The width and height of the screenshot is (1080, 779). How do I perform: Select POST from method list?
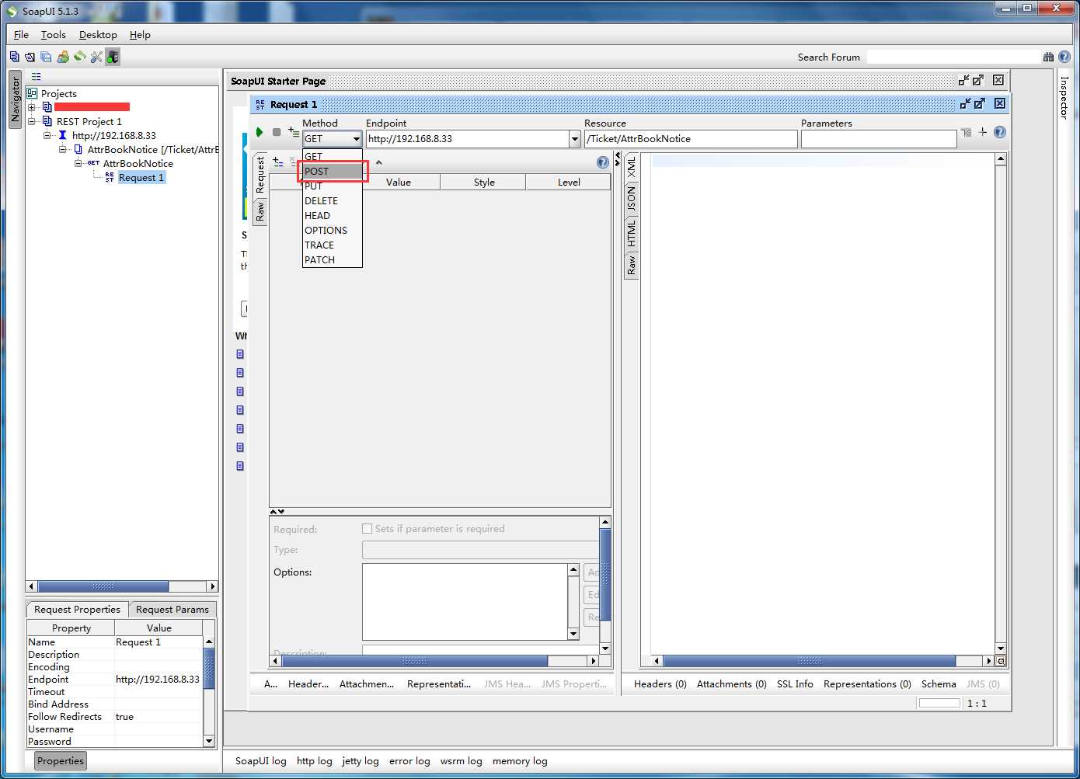[333, 172]
